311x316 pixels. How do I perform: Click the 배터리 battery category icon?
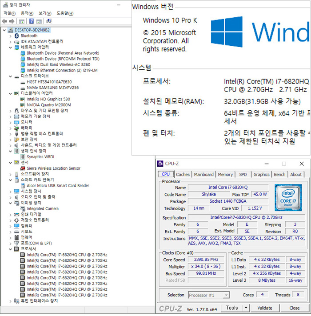[17, 128]
